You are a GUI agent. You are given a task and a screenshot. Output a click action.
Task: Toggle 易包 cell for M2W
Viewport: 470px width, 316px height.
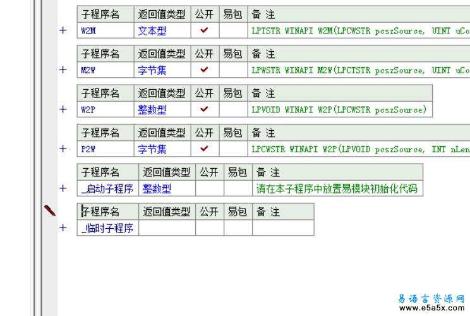[x=234, y=70]
